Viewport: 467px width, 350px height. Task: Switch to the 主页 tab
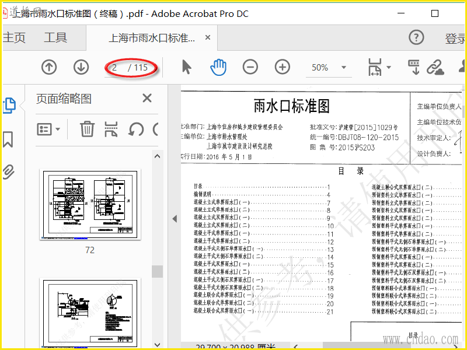14,38
